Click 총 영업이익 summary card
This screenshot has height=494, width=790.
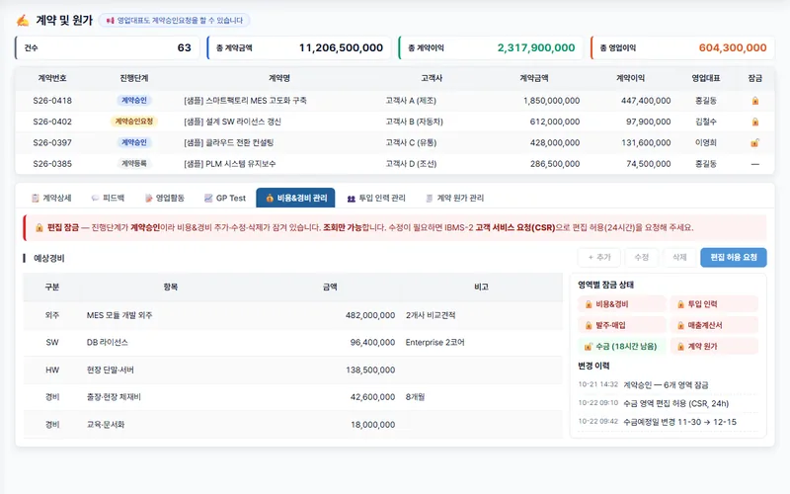(683, 47)
